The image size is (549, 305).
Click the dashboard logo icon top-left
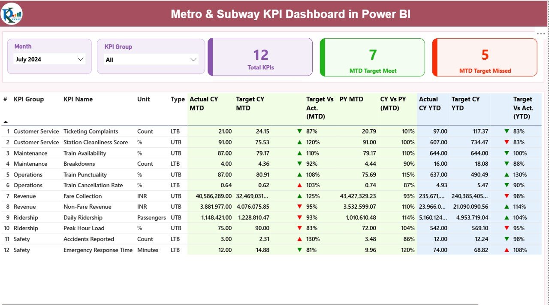point(11,13)
